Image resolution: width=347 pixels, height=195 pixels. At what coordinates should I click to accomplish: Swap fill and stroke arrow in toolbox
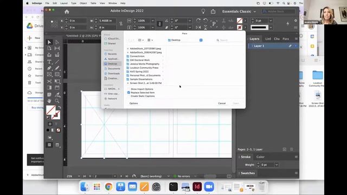[x=59, y=107]
